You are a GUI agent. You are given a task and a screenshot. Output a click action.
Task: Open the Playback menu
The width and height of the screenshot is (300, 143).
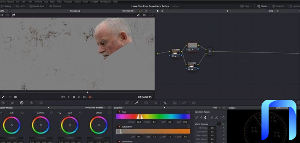(x=68, y=2)
